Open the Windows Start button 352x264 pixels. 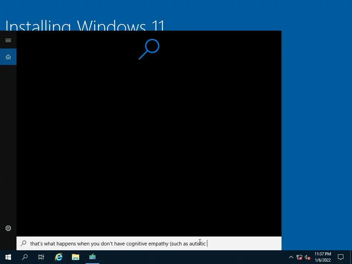pyautogui.click(x=8, y=257)
